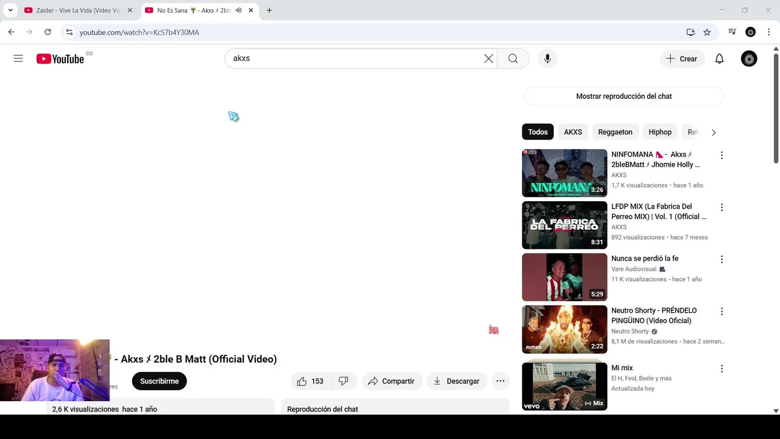The image size is (780, 439).
Task: Show more filter chips with right arrow
Action: click(714, 132)
